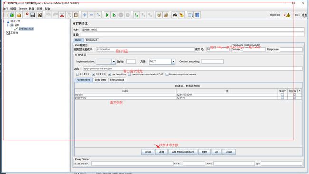
Task: Switch to the Body Data tab
Action: click(100, 80)
